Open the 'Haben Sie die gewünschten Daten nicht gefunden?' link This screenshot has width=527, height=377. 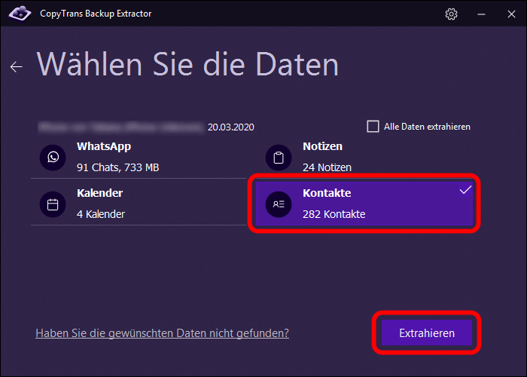click(x=163, y=333)
